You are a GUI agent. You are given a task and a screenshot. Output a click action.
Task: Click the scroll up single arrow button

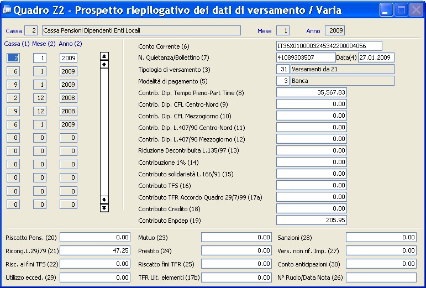[x=104, y=64]
